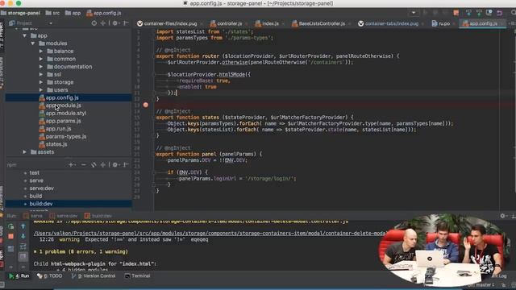Collapse the app folder in project tree

(x=25, y=35)
